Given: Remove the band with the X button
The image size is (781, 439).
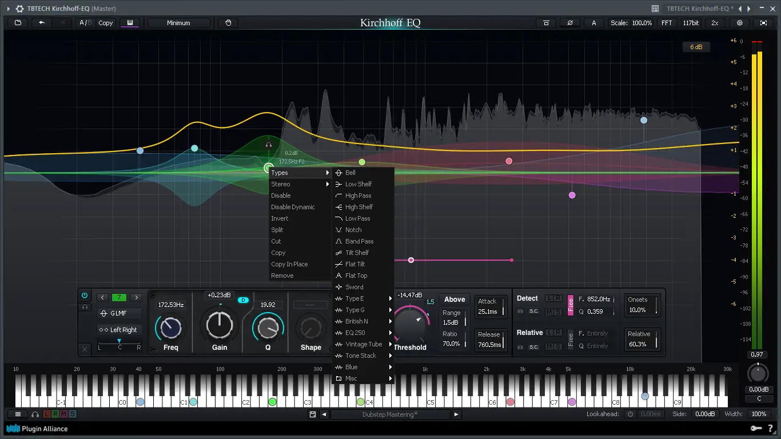Looking at the screenshot, I should (85, 349).
